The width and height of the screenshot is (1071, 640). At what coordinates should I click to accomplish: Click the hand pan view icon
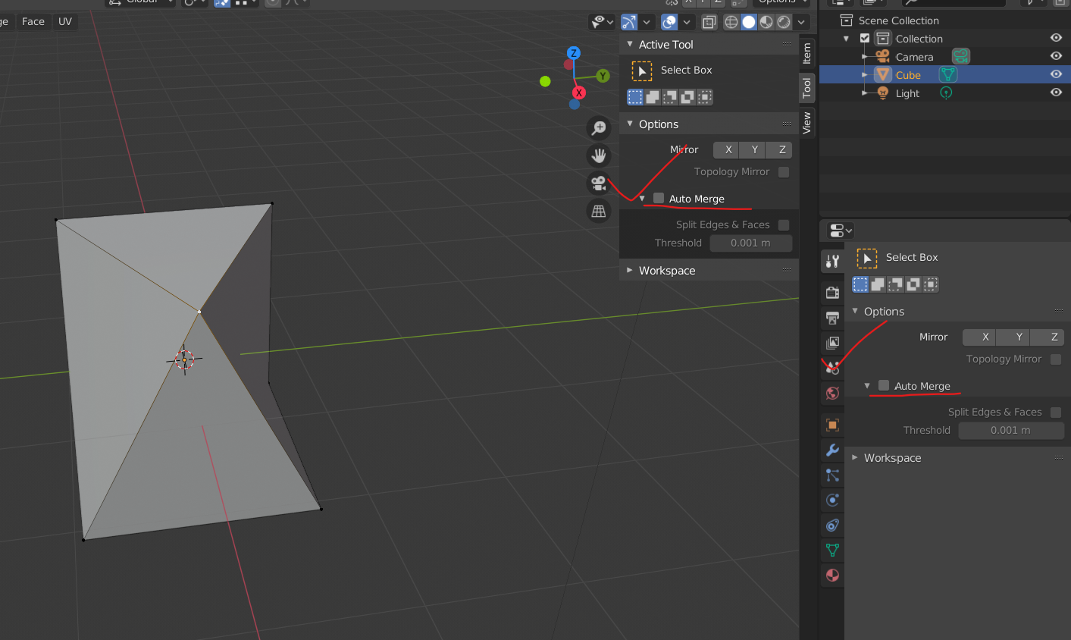tap(599, 155)
